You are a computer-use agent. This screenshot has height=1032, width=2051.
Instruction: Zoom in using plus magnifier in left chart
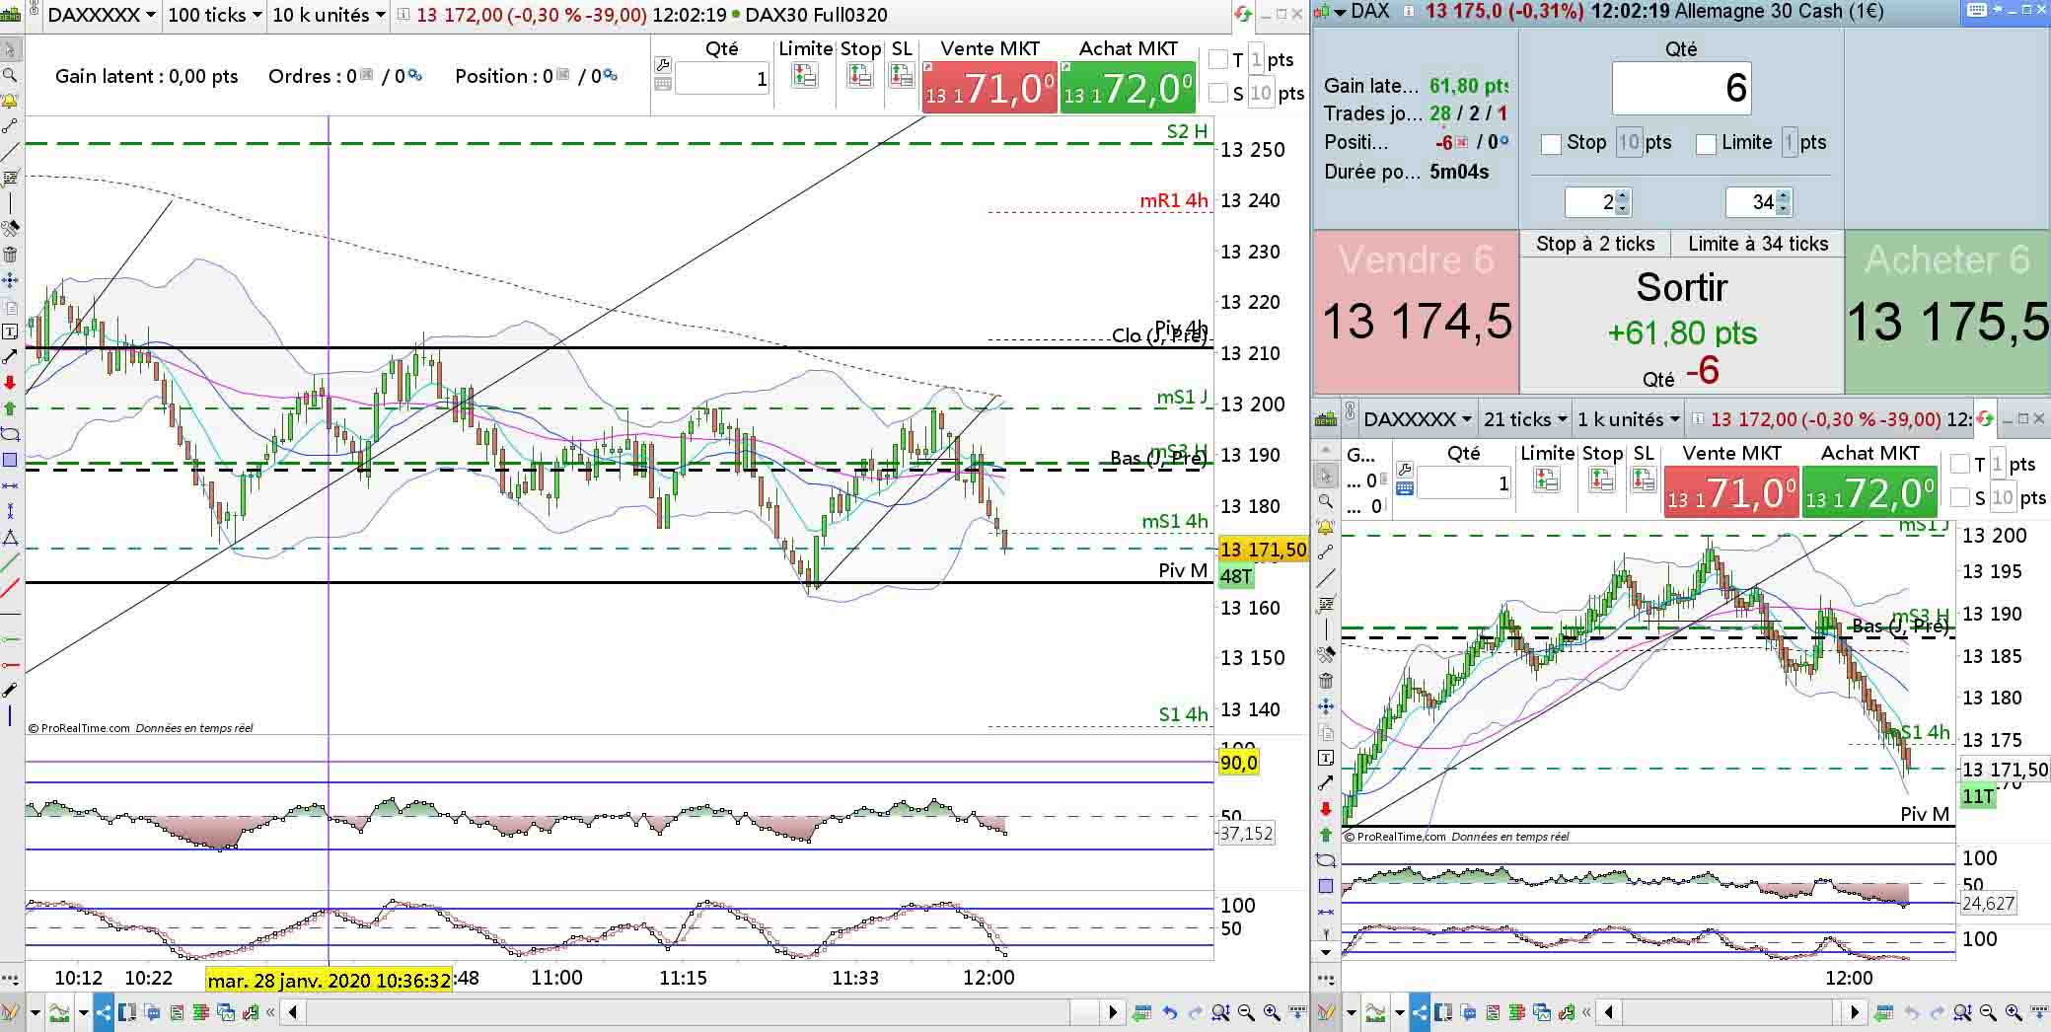coord(1272,1012)
